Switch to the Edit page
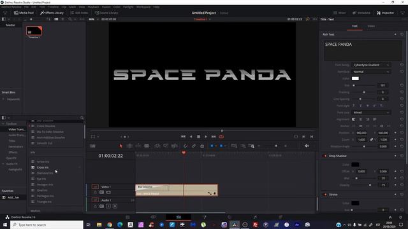Viewport: 408px width, 229px height. pyautogui.click(x=178, y=217)
